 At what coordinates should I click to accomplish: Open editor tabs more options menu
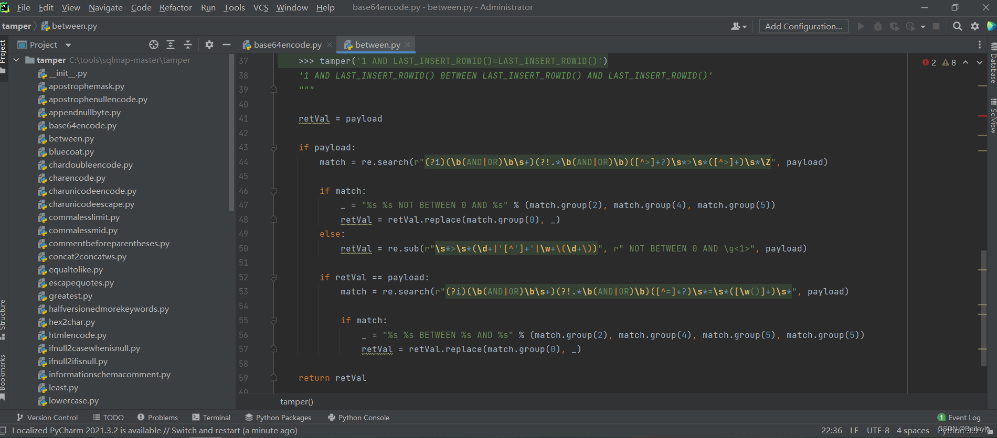(979, 45)
